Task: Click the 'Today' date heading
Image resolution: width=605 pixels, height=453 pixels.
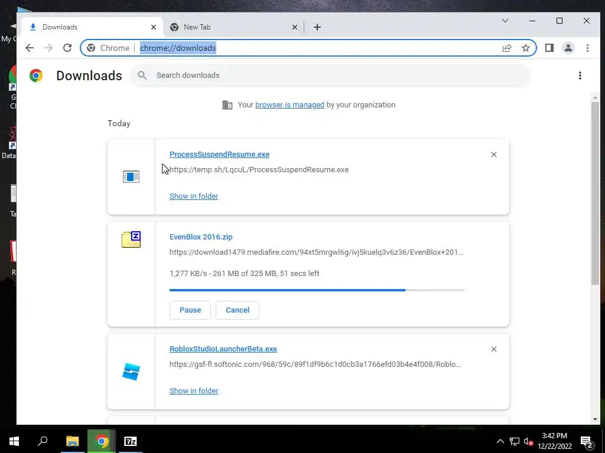Action: (x=119, y=123)
